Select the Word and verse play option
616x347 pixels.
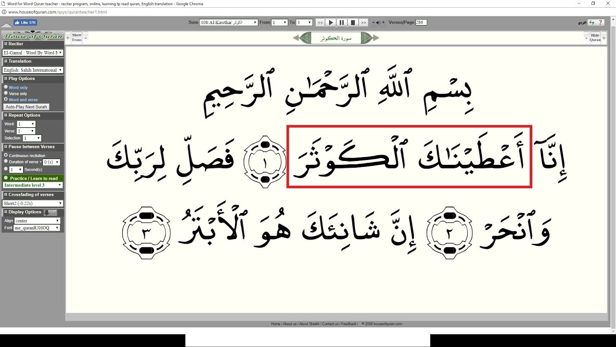tap(6, 99)
